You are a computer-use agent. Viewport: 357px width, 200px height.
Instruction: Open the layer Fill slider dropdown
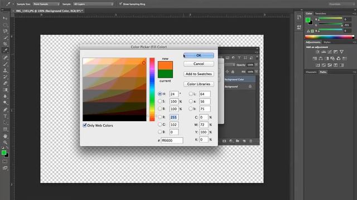(x=257, y=72)
